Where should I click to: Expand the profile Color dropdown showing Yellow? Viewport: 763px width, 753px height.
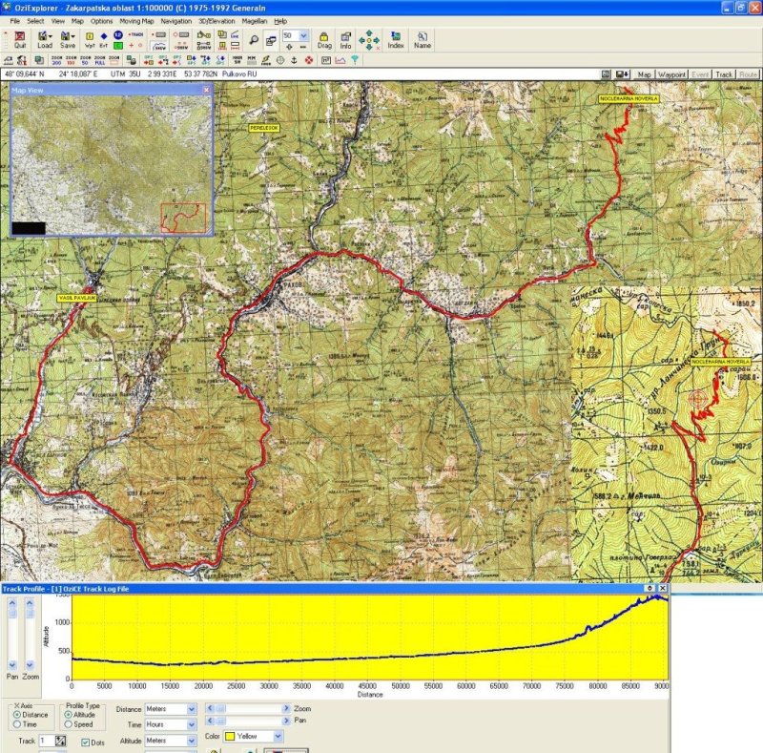277,737
